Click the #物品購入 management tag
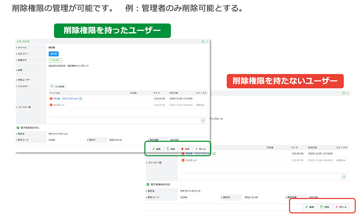This screenshot has width=363, height=219. [x=56, y=60]
